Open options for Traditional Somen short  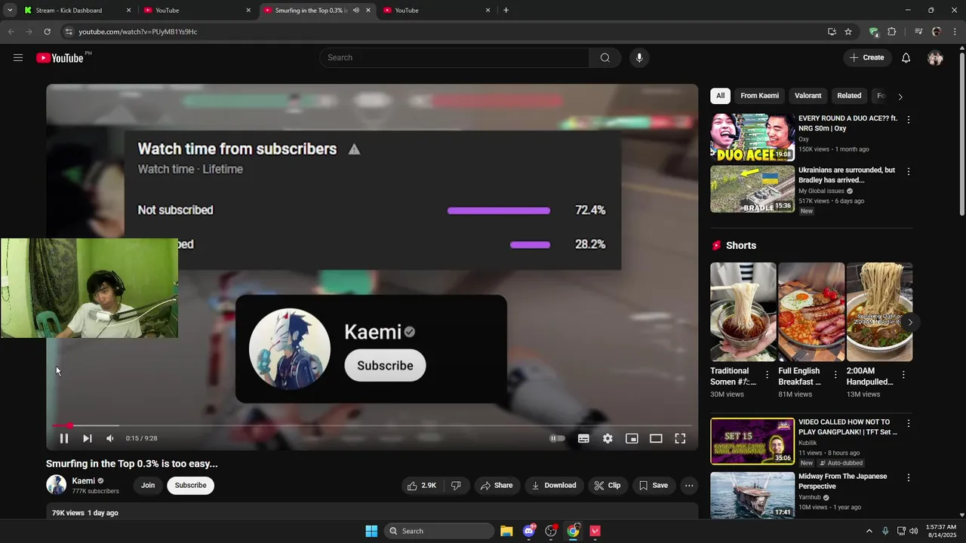coord(768,375)
